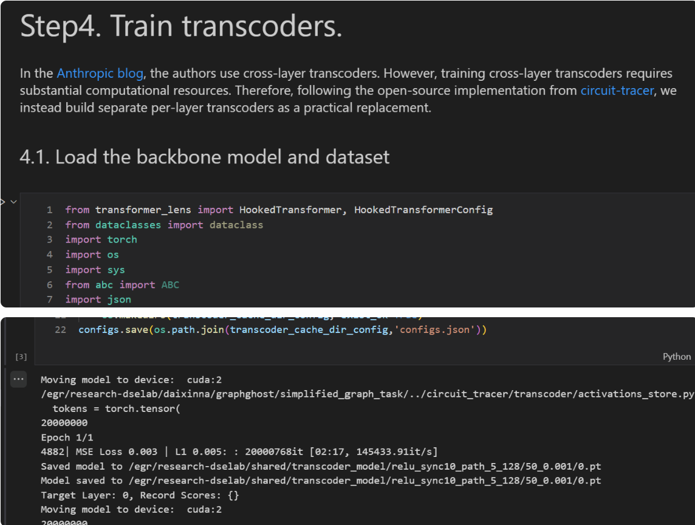
Task: Place cursor on the transformer_lens import line
Action: (x=278, y=210)
